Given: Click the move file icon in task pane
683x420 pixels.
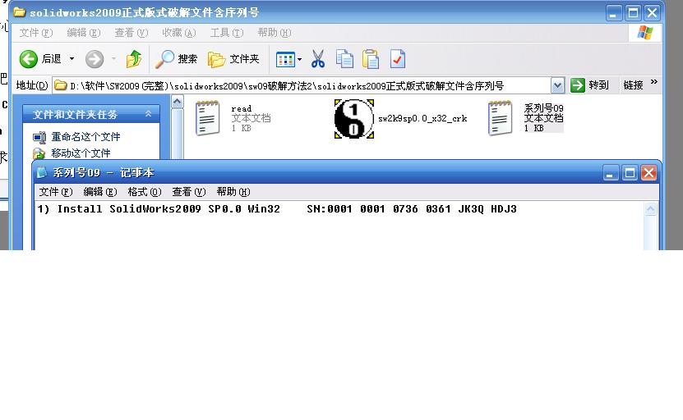Looking at the screenshot, I should click(39, 153).
